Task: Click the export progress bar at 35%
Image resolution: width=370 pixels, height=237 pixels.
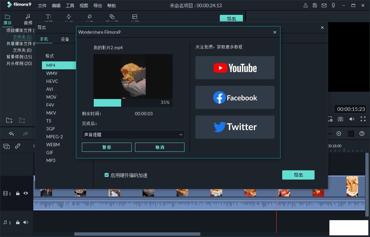Action: pyautogui.click(x=133, y=103)
